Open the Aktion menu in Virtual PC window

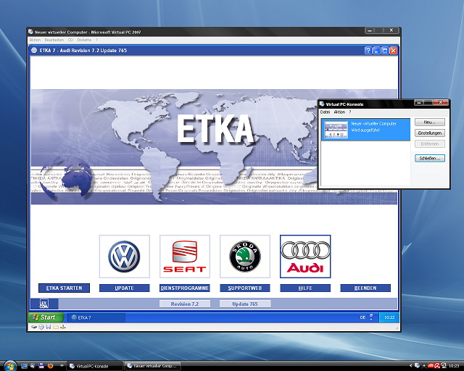click(35, 40)
